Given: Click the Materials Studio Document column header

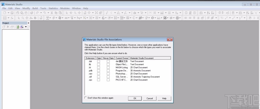Looking at the screenshot, I should 150,58.
